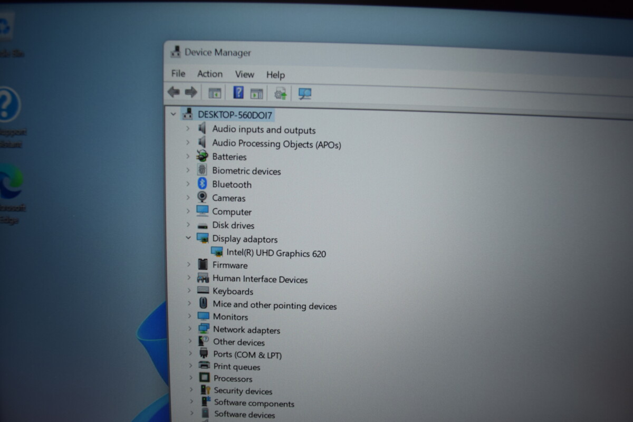This screenshot has width=633, height=422.
Task: Click the Firmware chip icon
Action: tap(203, 264)
